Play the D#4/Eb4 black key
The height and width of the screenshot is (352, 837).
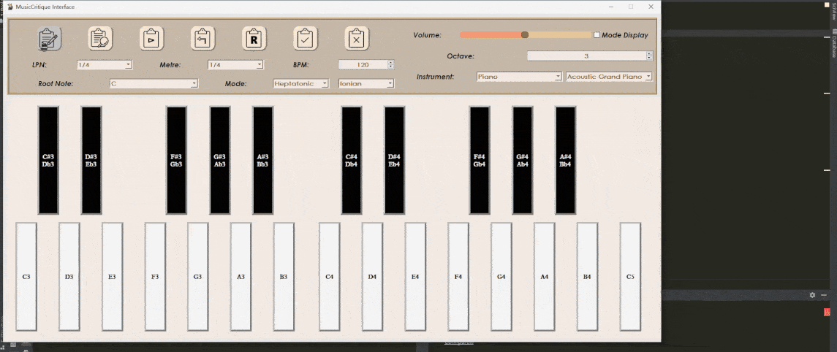point(395,161)
